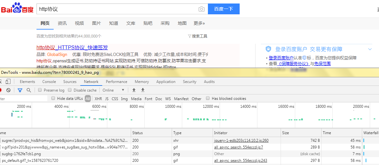Open the Online throttling dropdown
379x165 pixels.
coord(113,90)
